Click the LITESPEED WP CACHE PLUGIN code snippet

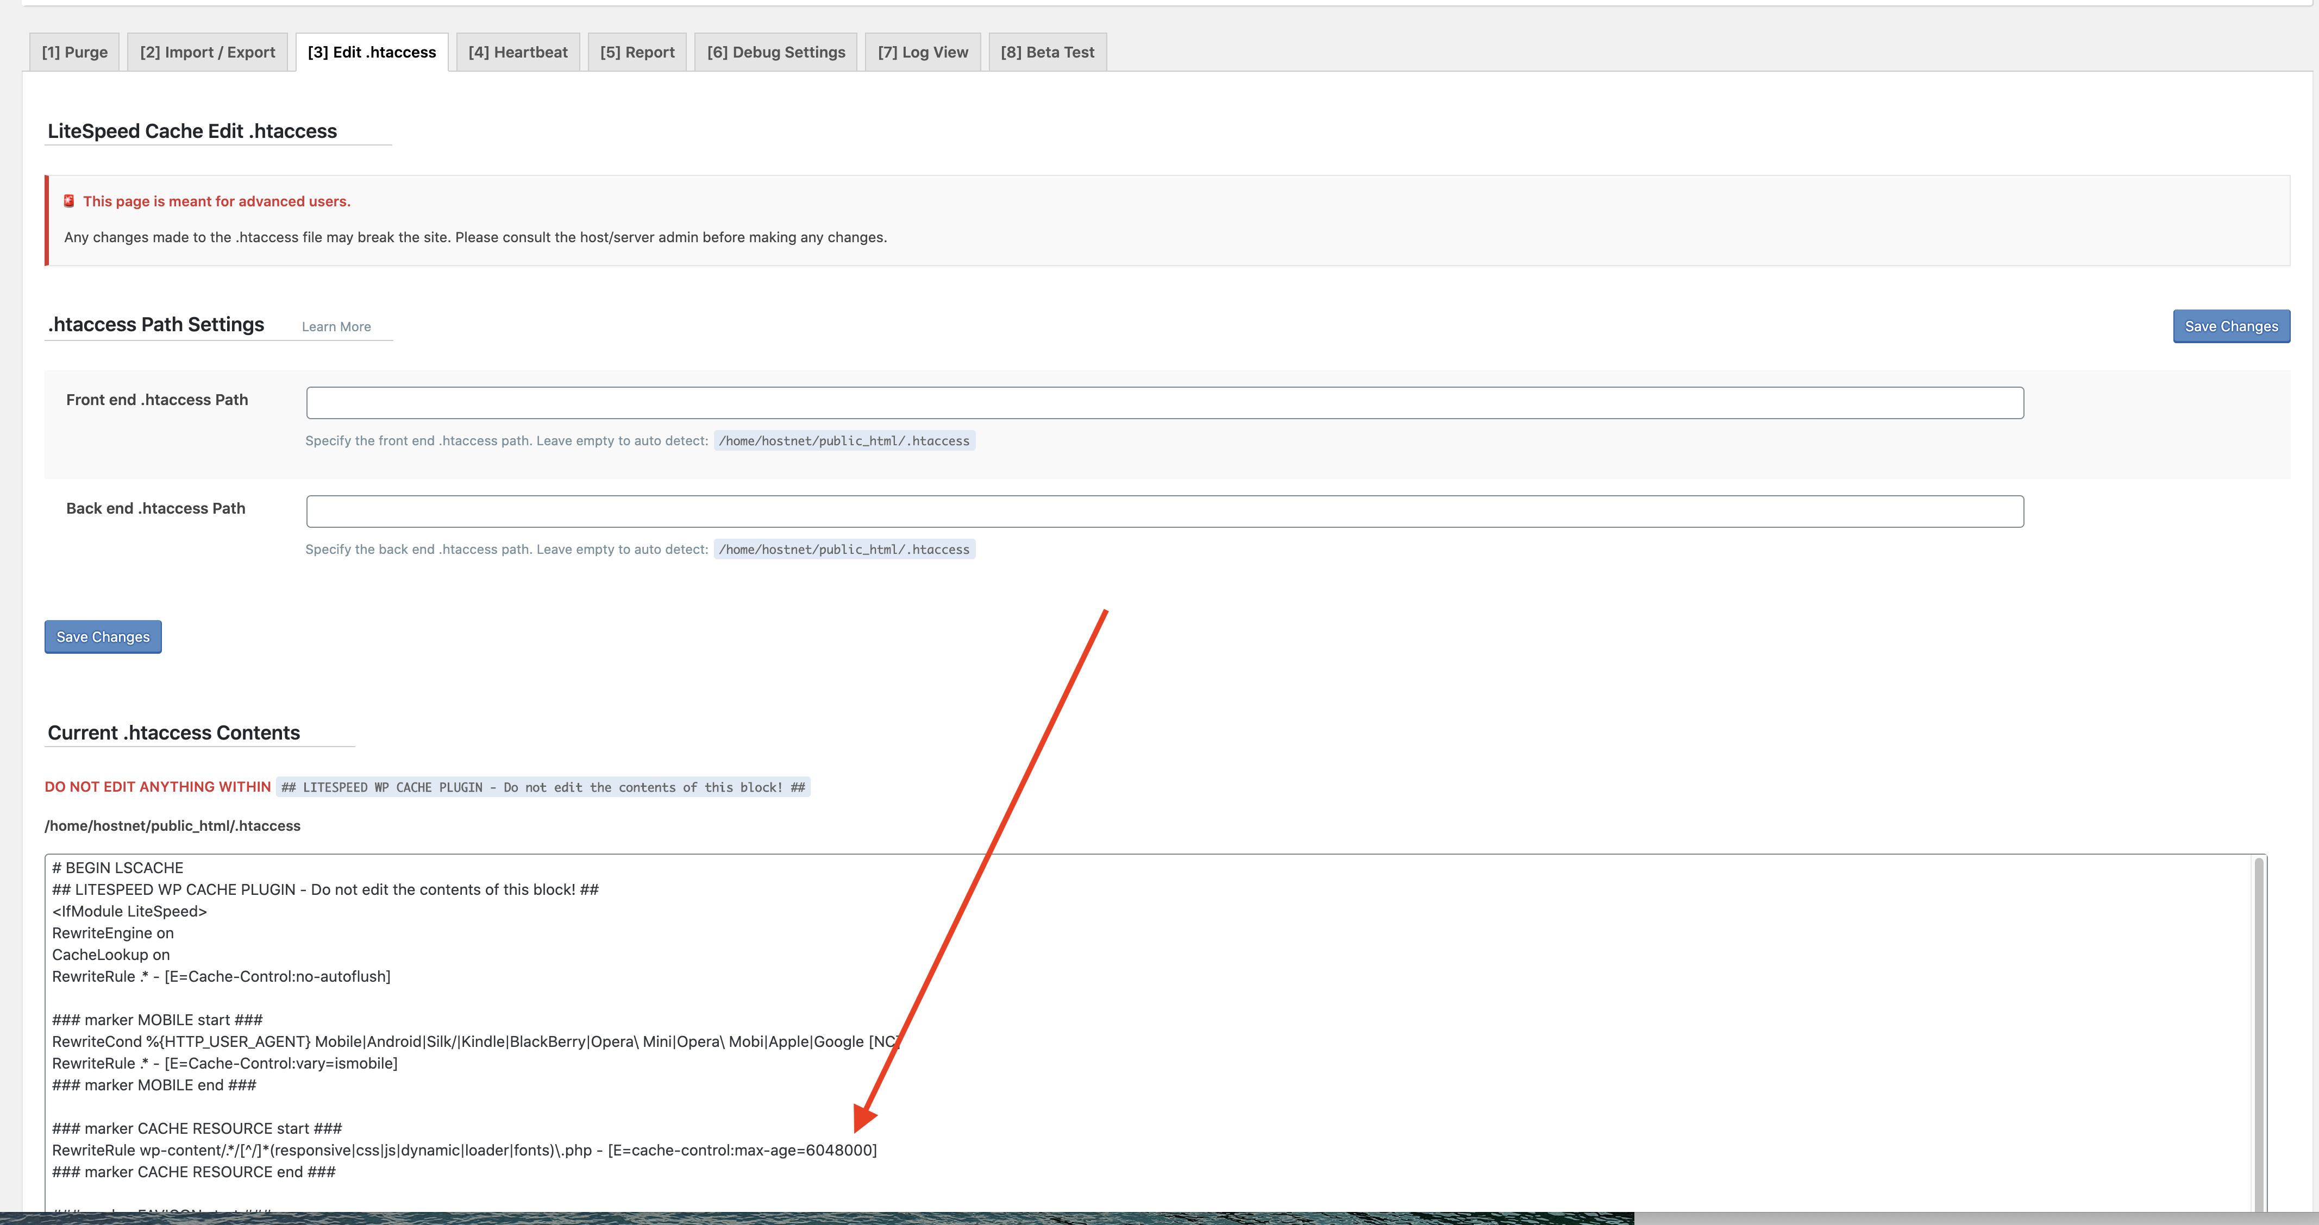(x=543, y=787)
